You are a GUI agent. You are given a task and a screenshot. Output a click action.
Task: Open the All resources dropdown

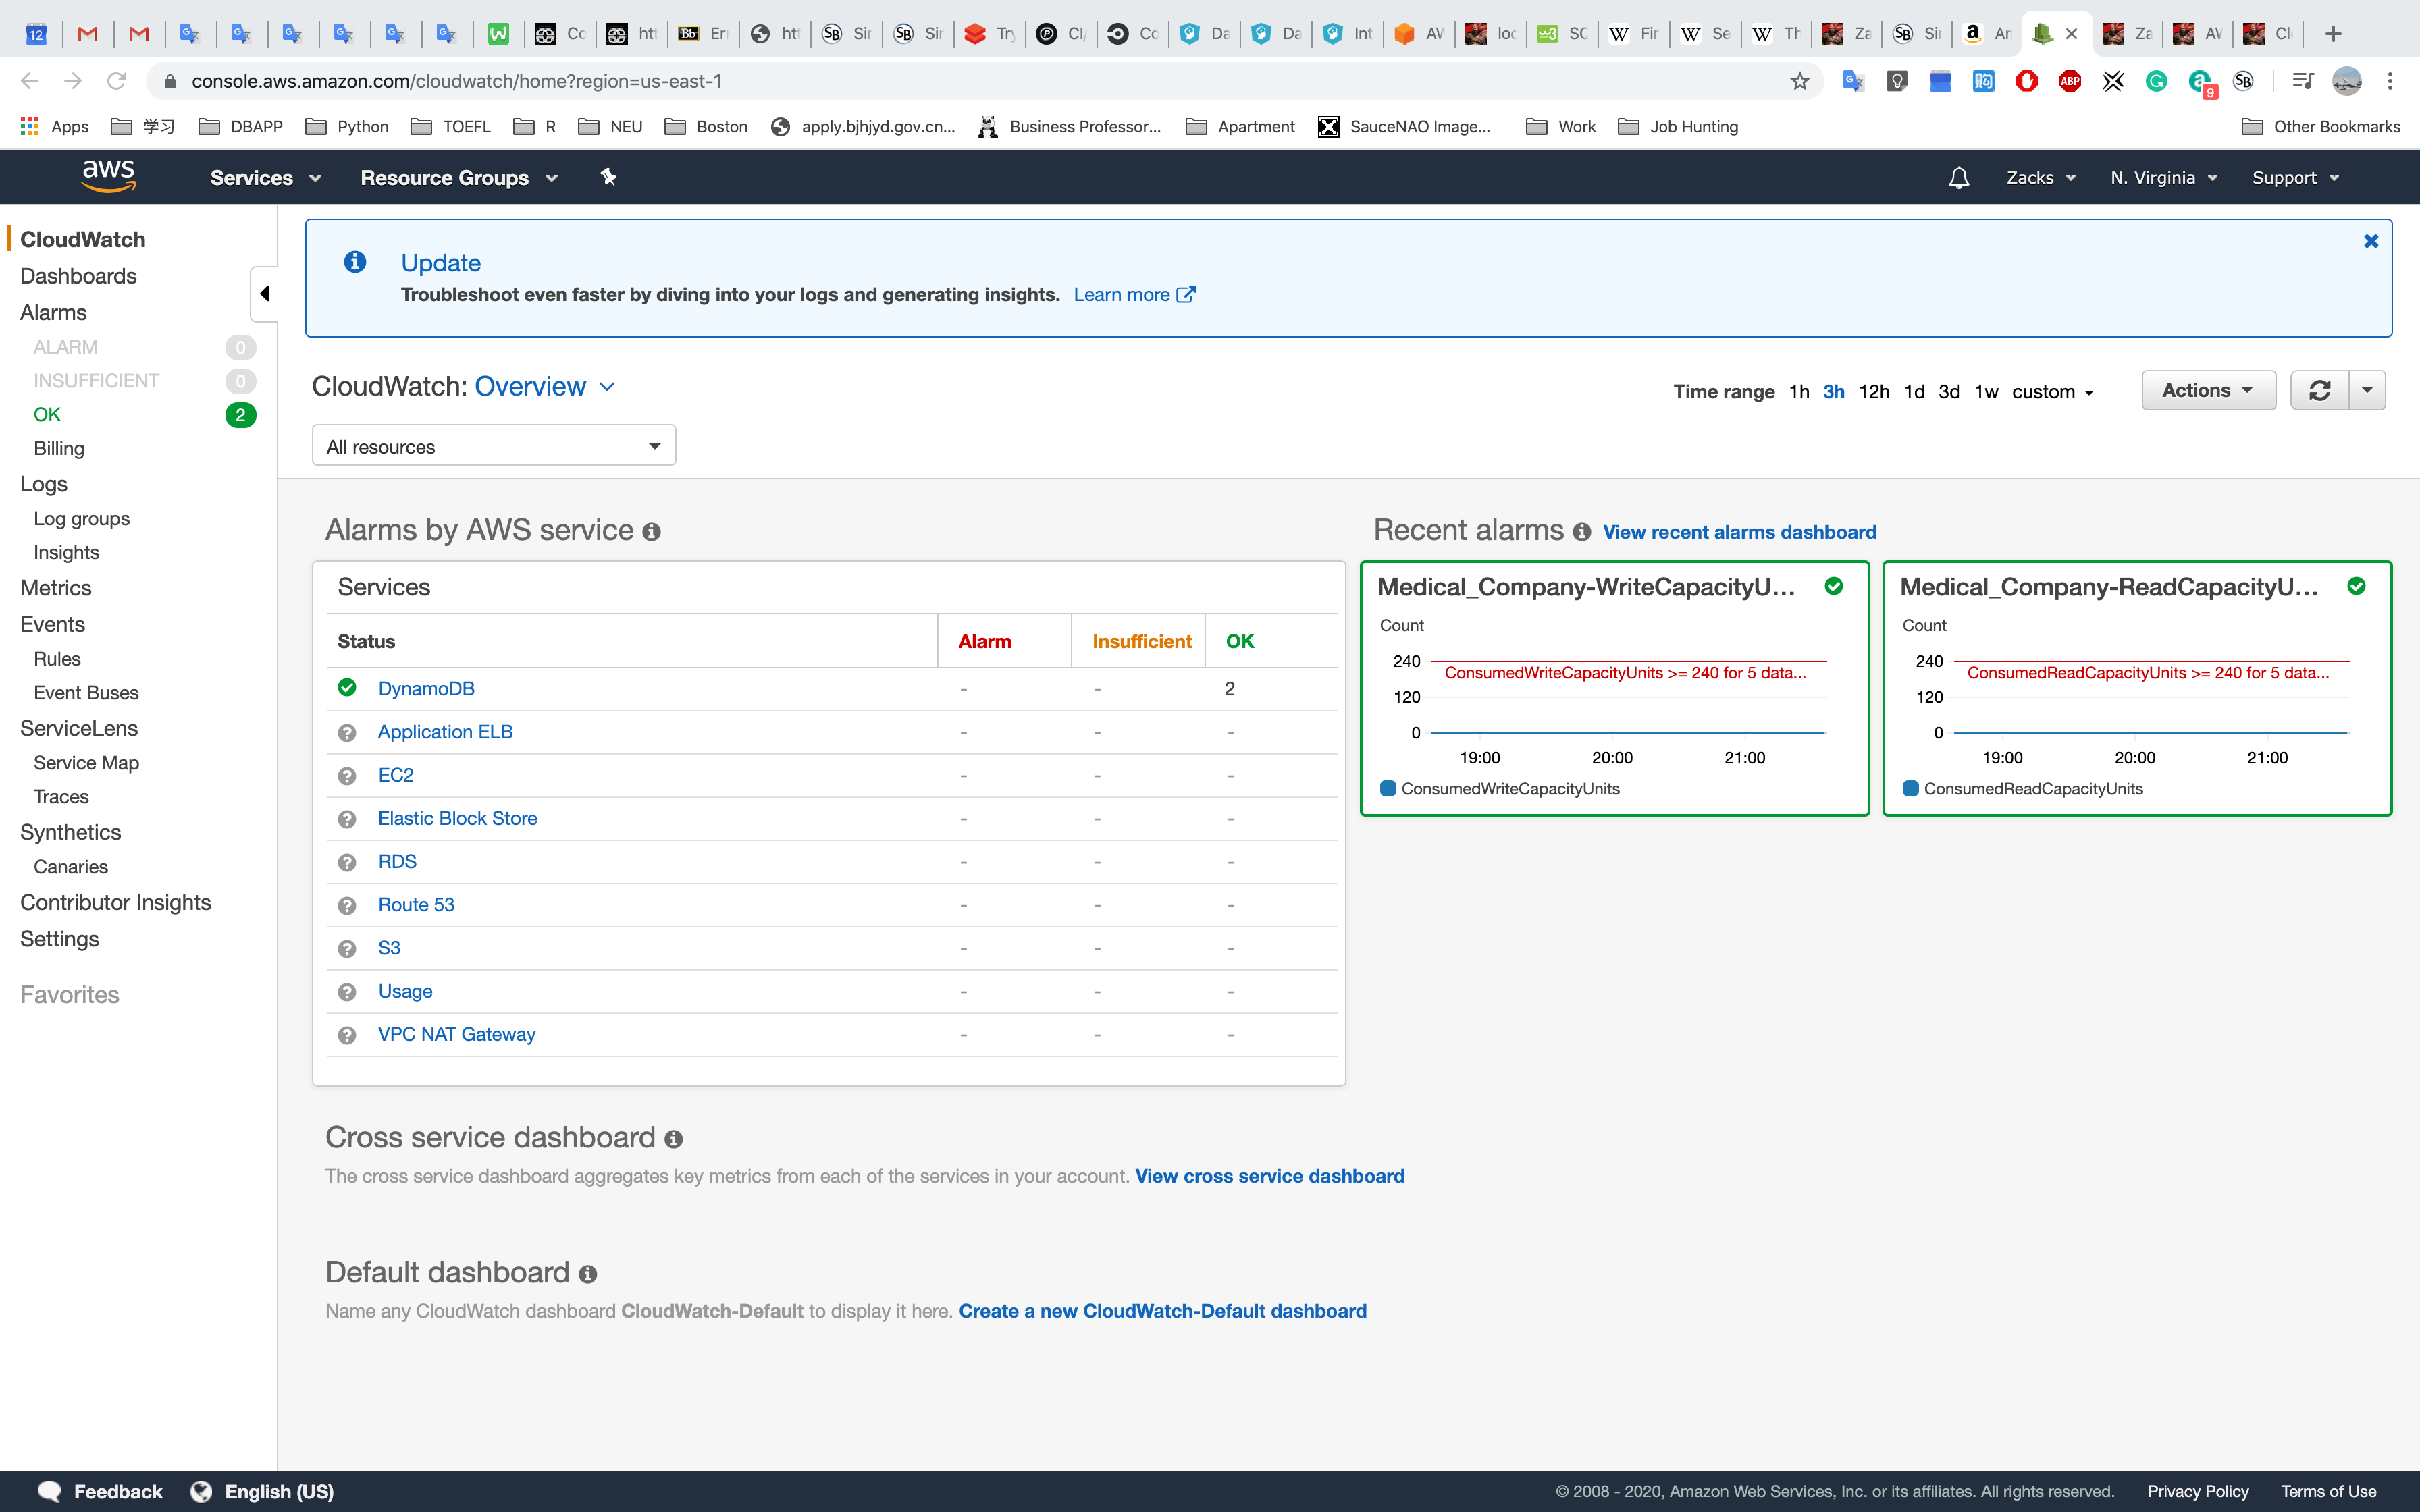click(493, 446)
